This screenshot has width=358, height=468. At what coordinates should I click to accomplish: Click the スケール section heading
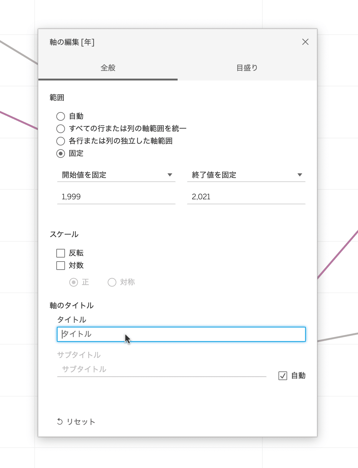click(64, 234)
